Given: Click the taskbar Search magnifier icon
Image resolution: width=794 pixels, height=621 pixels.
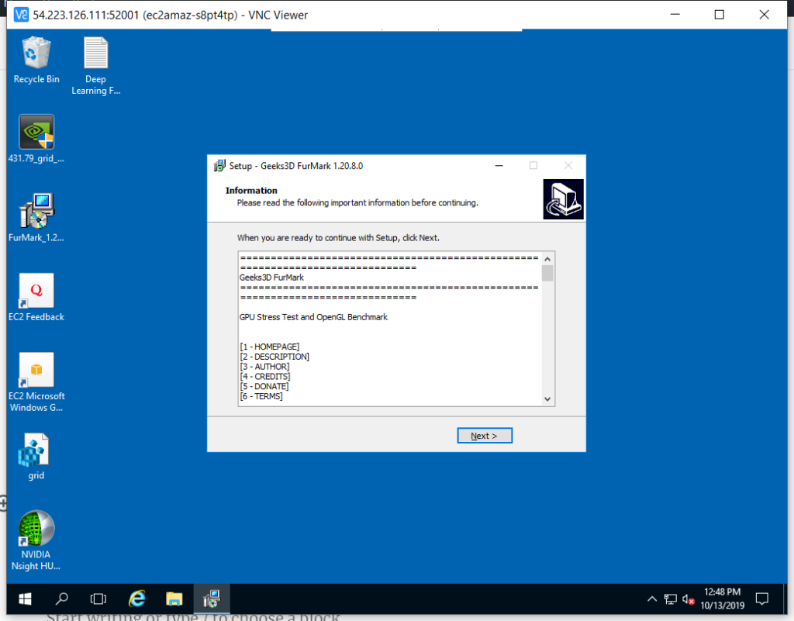Looking at the screenshot, I should coord(62,599).
